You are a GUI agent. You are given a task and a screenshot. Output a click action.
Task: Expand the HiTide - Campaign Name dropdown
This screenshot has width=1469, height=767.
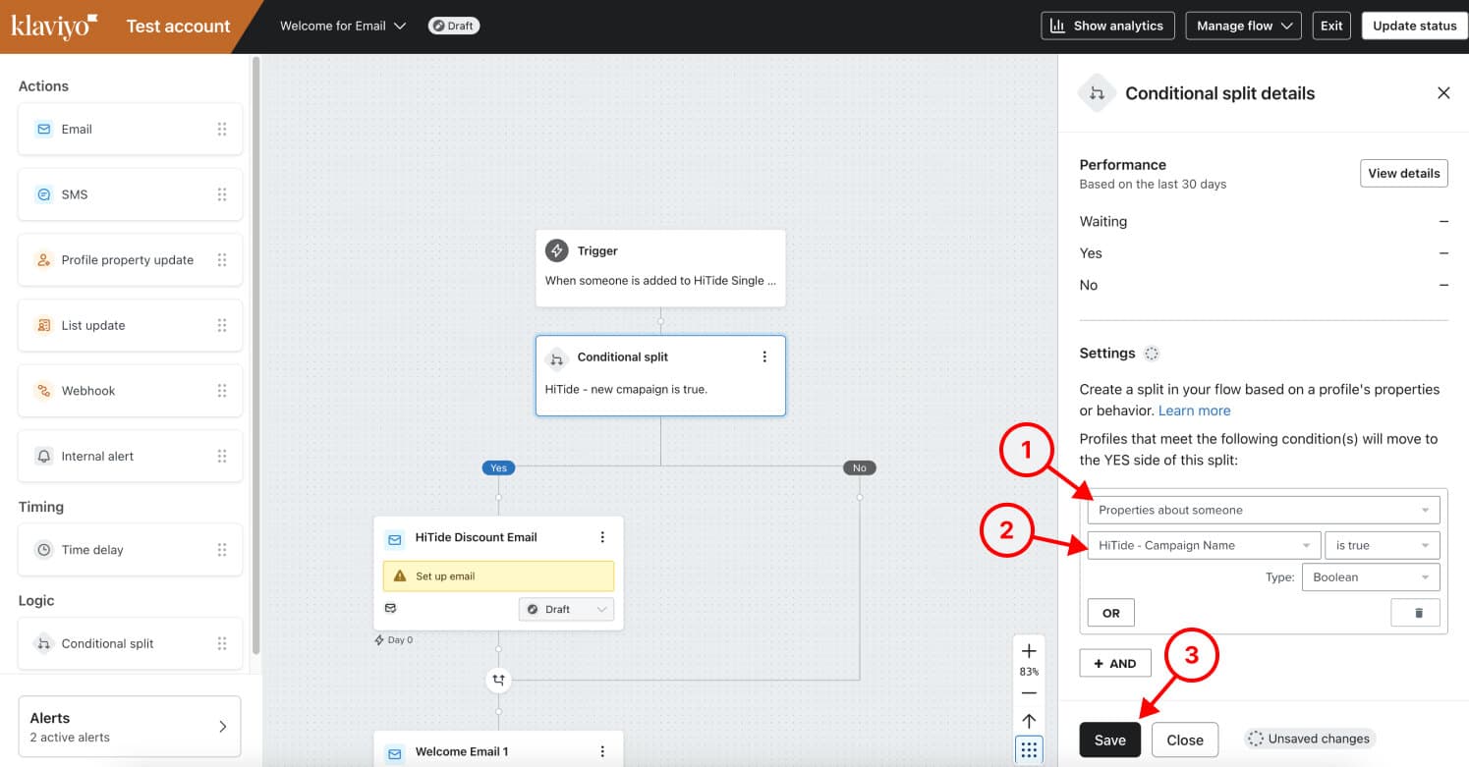1203,545
